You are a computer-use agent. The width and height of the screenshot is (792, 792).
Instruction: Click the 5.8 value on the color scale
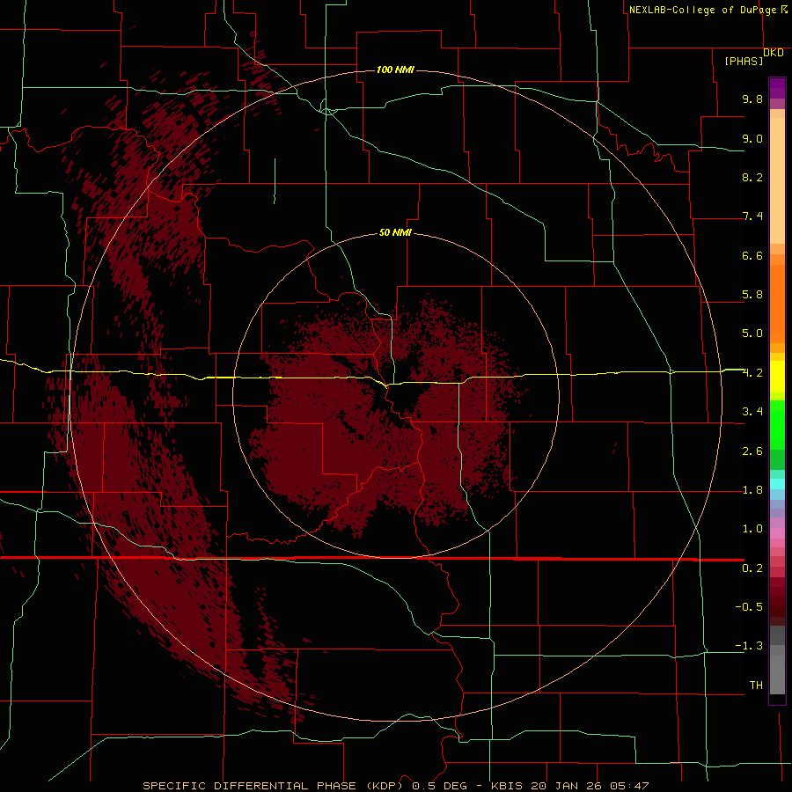coord(752,295)
